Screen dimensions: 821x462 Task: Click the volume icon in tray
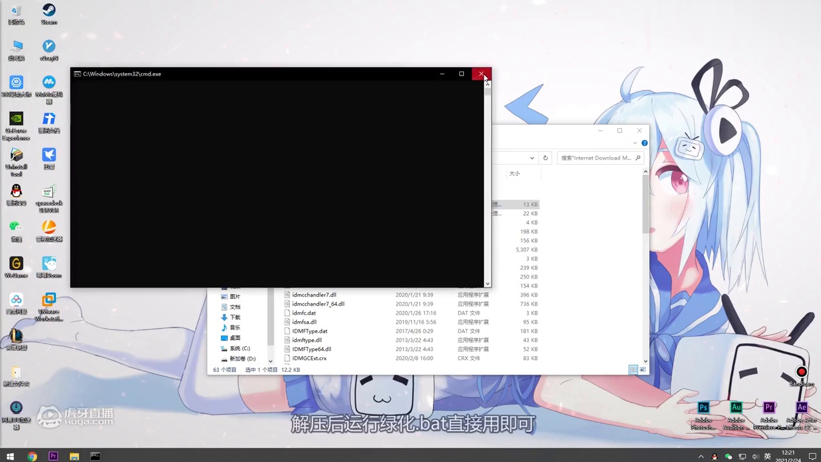[756, 456]
